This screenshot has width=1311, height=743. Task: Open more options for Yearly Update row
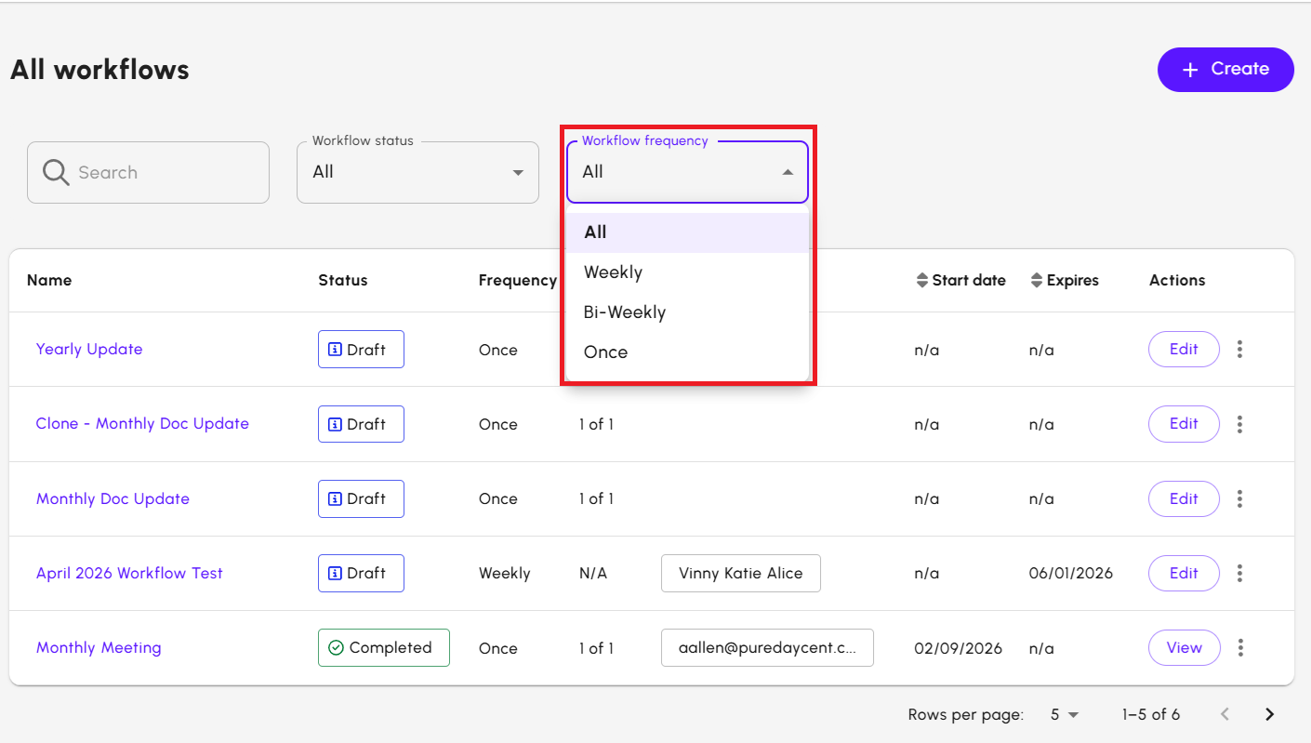point(1239,350)
